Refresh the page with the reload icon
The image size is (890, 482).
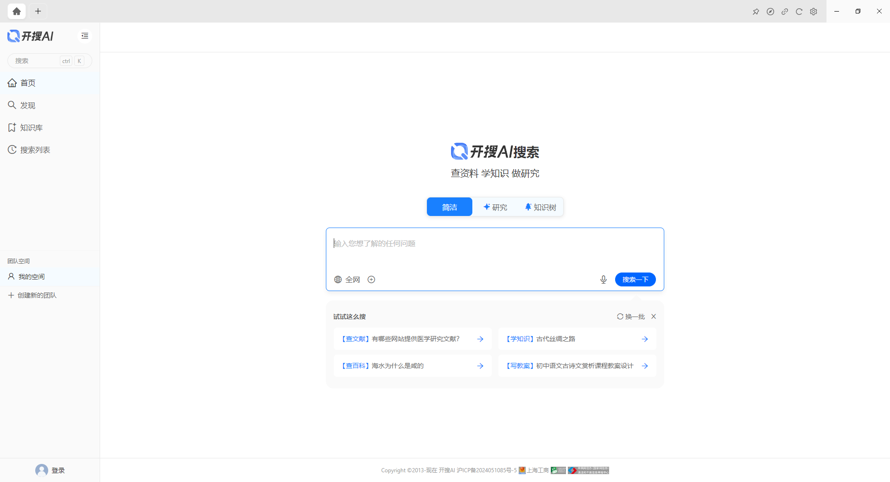click(x=799, y=11)
